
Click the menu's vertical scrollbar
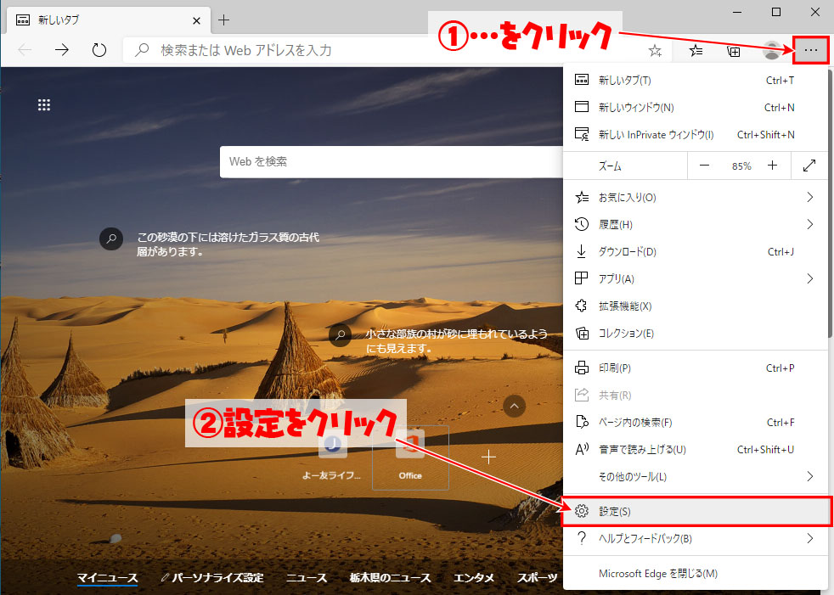click(x=829, y=202)
